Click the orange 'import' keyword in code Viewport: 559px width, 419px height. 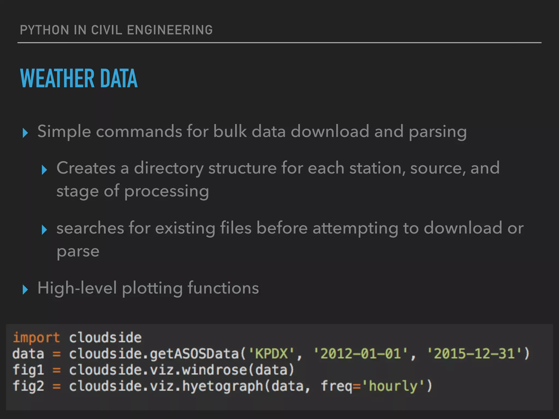(x=36, y=337)
